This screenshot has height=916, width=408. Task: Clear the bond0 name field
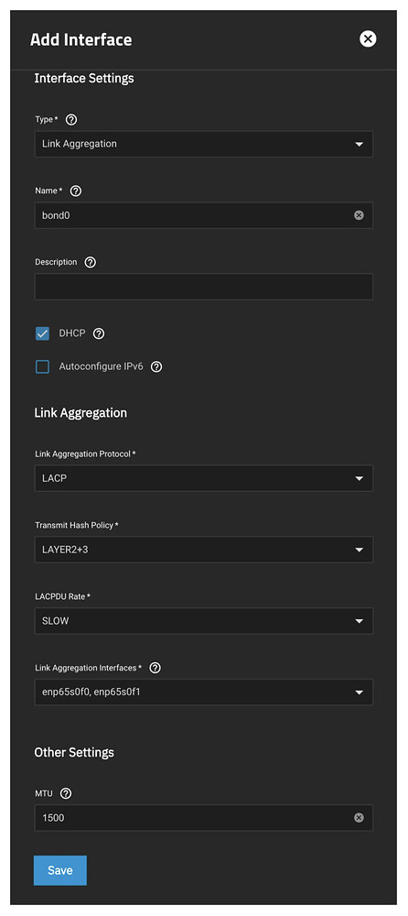point(359,215)
